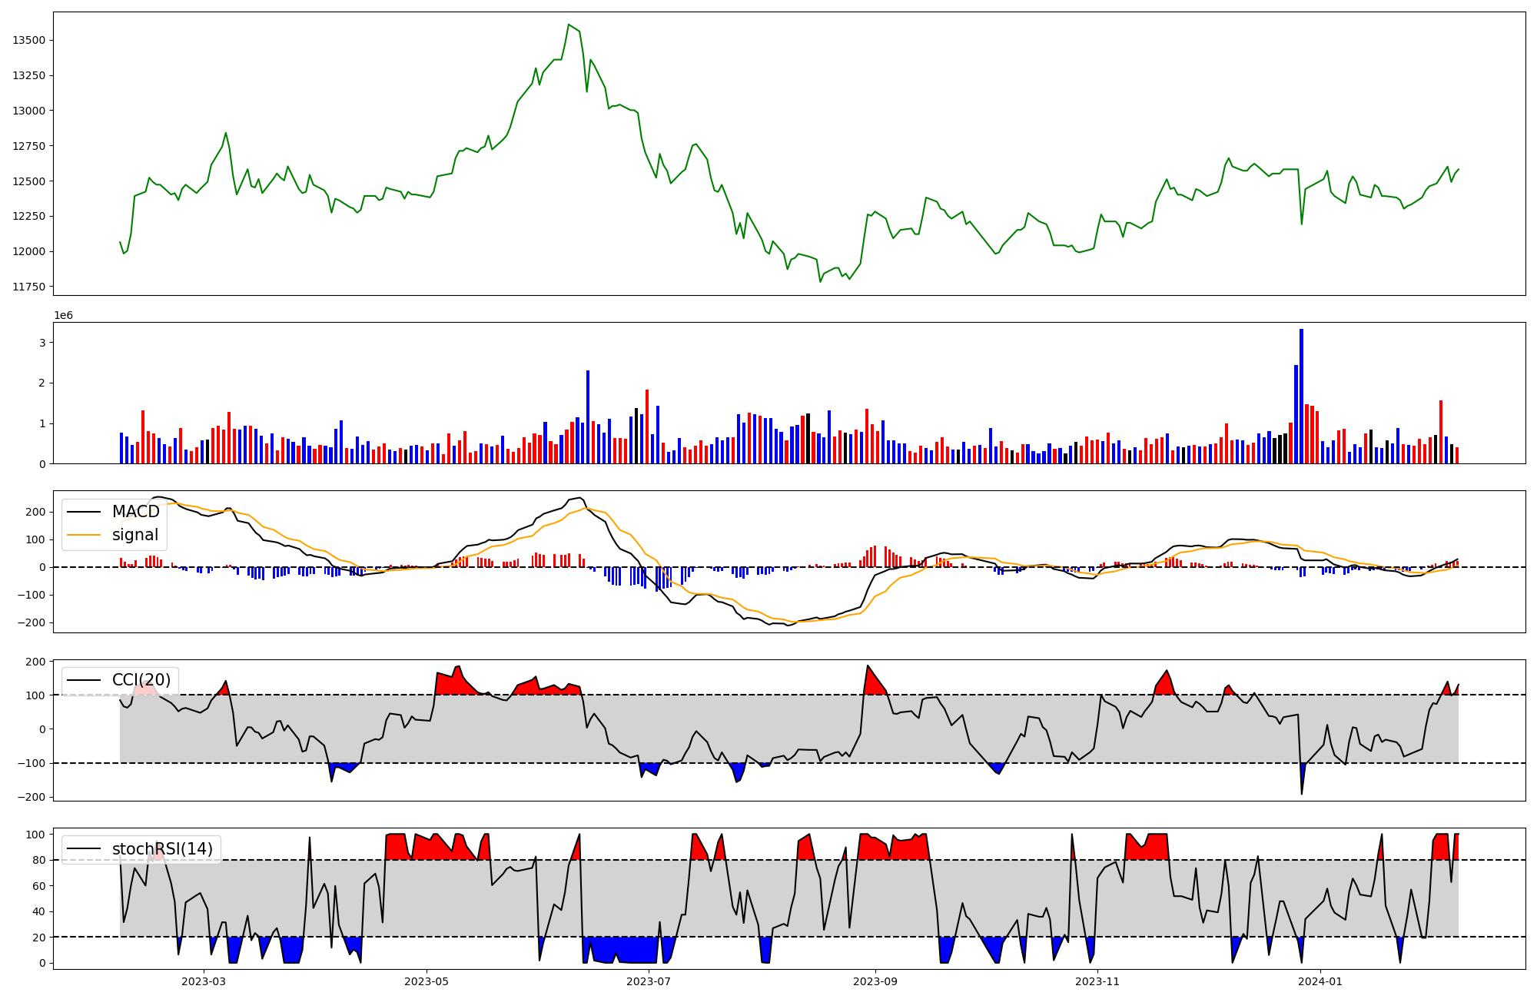Click the stochRSI(14) legend label
This screenshot has width=1537, height=999.
pos(162,849)
